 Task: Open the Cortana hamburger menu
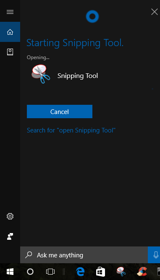pos(10,12)
